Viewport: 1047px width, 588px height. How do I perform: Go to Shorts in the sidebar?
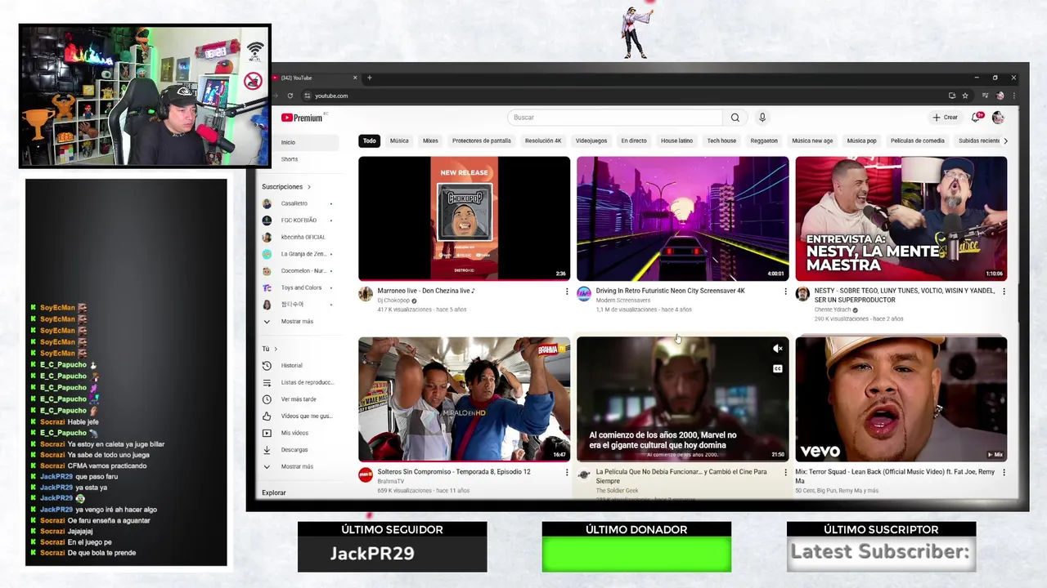[x=298, y=159]
